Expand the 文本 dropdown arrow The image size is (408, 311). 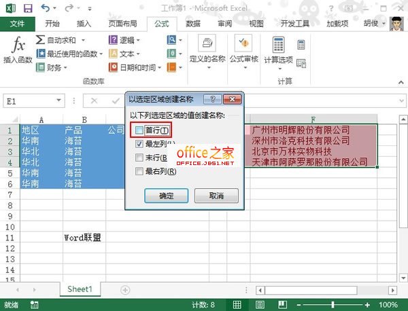[138, 54]
